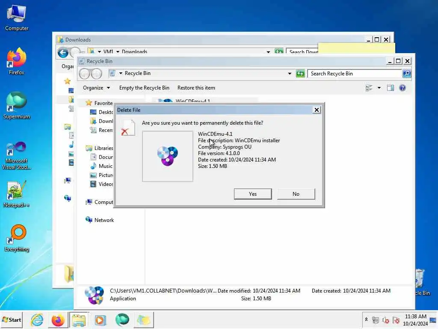Confirm deletion with the Yes button
Screen dimensions: 438x329
252,194
